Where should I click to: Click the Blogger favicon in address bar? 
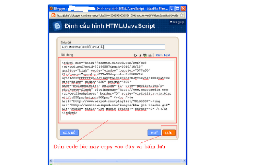(53, 15)
